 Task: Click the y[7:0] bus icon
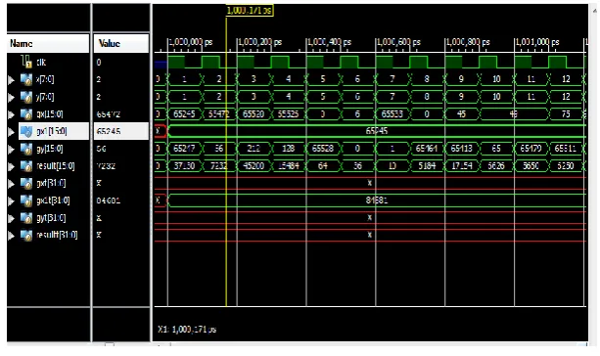pyautogui.click(x=26, y=97)
